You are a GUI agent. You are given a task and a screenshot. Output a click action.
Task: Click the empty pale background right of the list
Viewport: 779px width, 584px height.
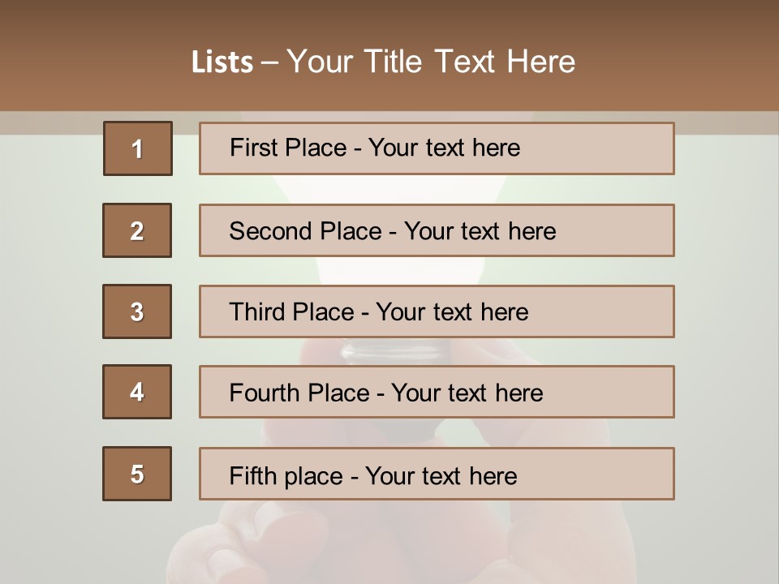726,324
